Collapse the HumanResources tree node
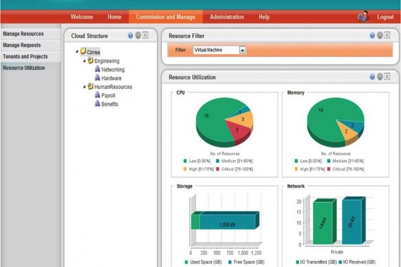The image size is (401, 267). (x=84, y=87)
